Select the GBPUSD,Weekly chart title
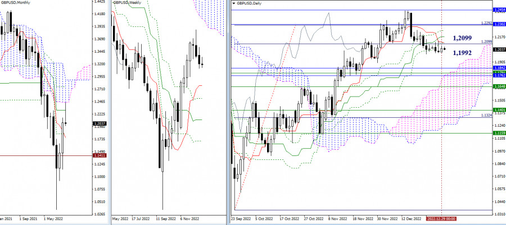The height and width of the screenshot is (225, 506). pos(127,3)
